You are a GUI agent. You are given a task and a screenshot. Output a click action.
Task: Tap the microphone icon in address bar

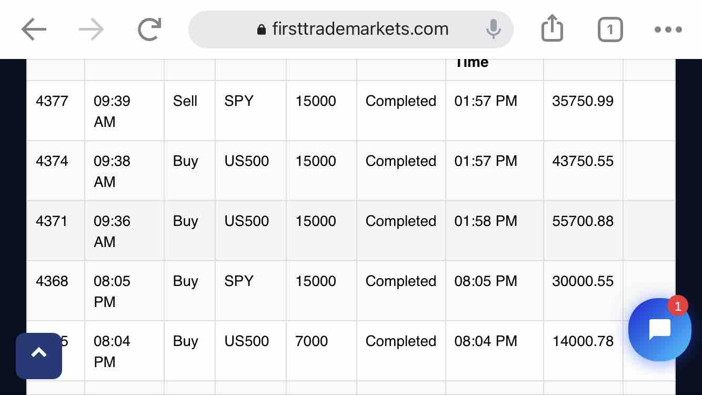tap(493, 29)
